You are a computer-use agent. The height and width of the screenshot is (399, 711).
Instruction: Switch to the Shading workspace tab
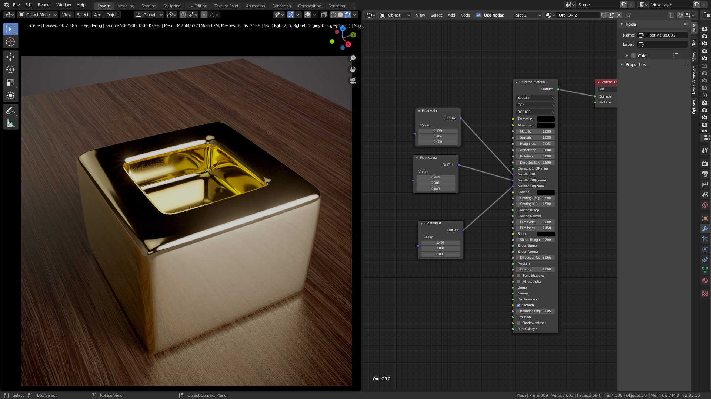click(148, 6)
